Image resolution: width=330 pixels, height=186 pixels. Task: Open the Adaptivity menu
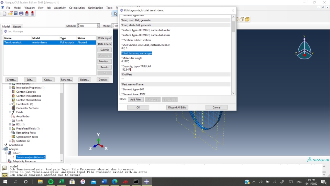point(60,8)
